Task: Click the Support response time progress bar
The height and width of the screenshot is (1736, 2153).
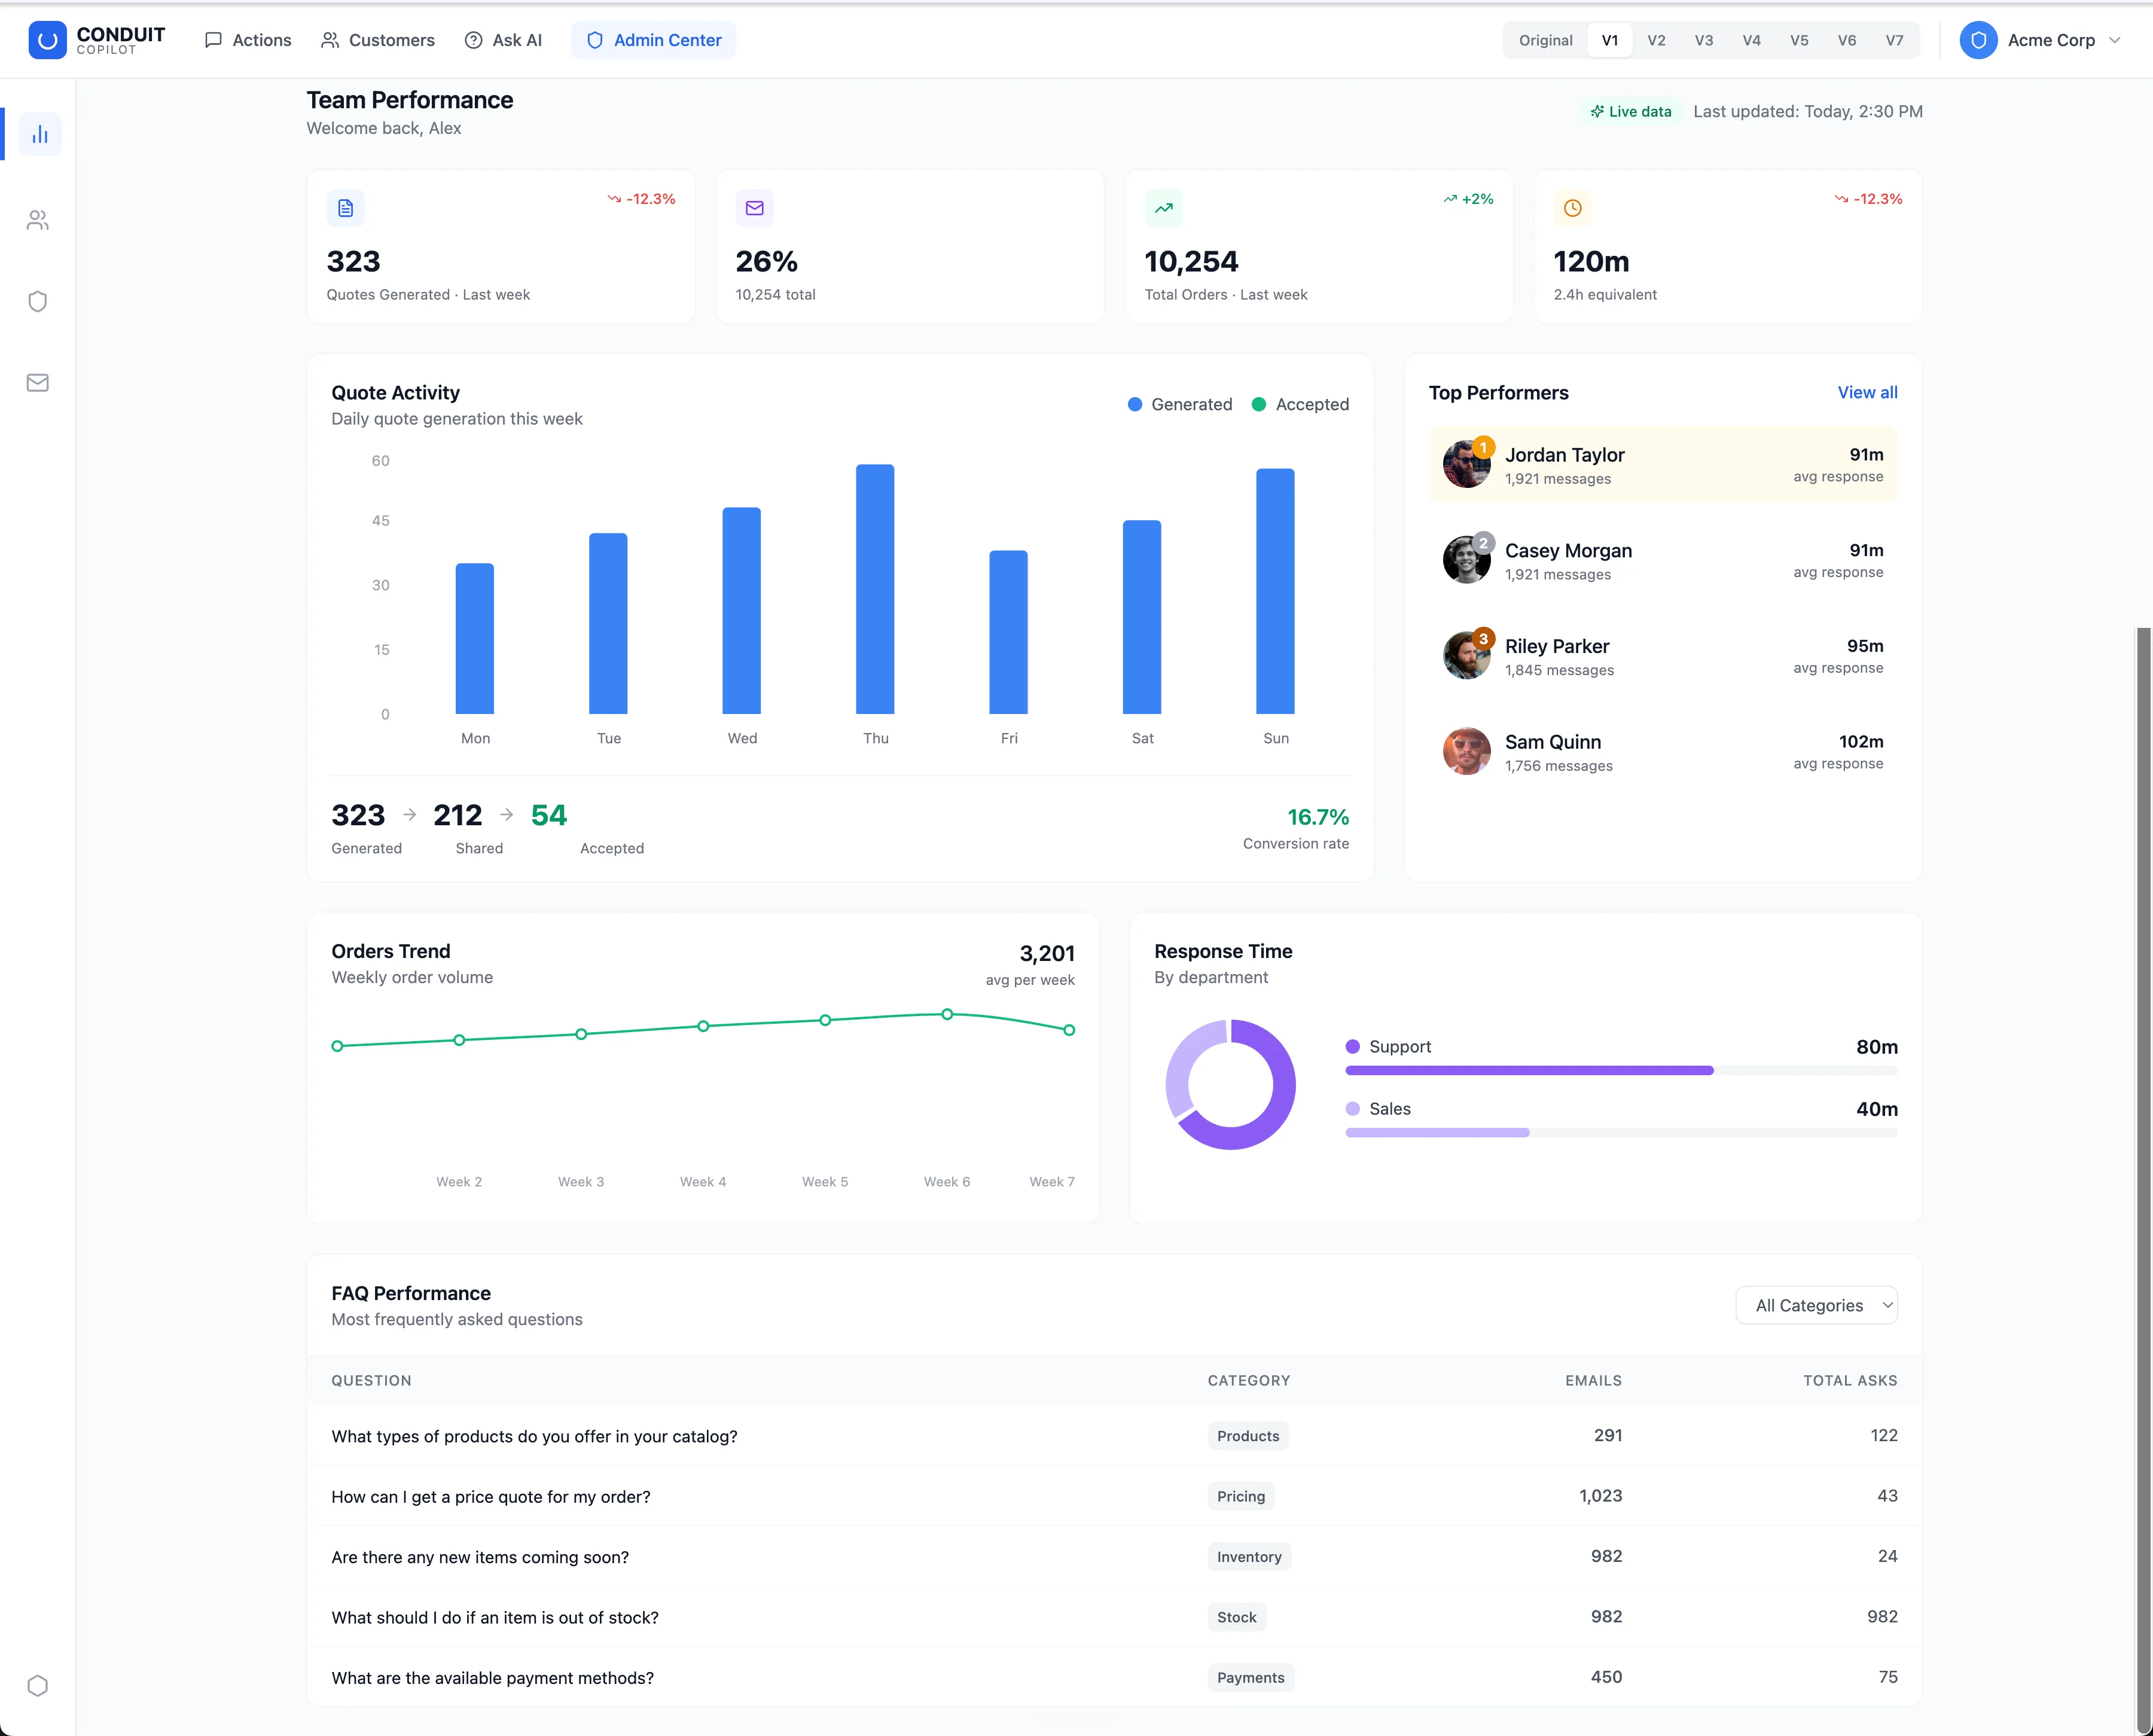Action: pos(1622,1070)
